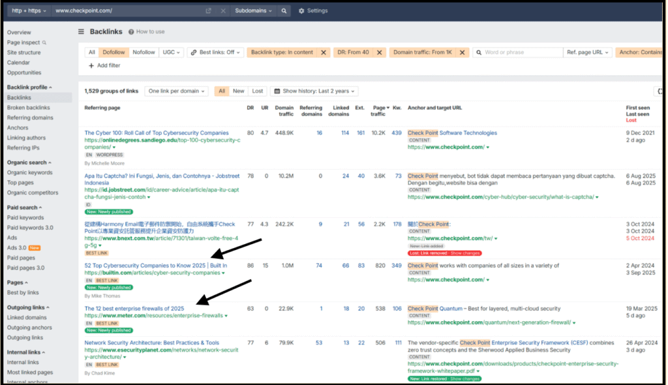Open the URL in new tab icon

208,11
